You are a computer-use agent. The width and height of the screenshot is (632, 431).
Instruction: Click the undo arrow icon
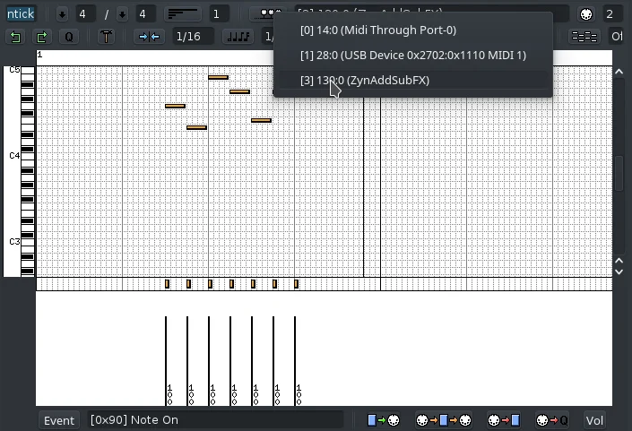(x=15, y=37)
